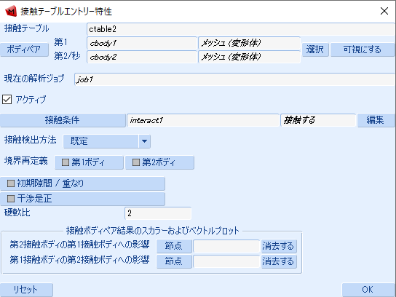The image size is (396, 297).
Task: Select the 既定 combo box
Action: point(106,141)
